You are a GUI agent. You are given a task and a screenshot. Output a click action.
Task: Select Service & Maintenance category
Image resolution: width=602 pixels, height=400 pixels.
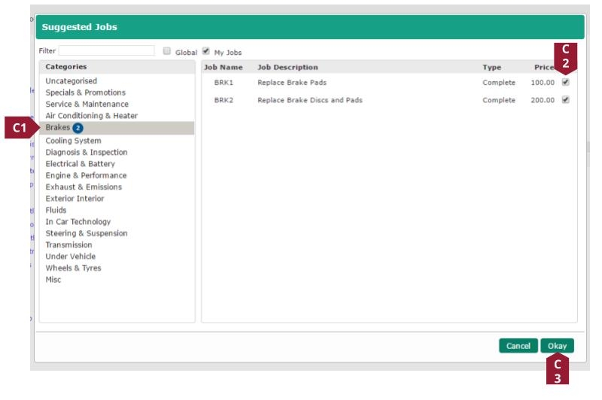coord(87,105)
